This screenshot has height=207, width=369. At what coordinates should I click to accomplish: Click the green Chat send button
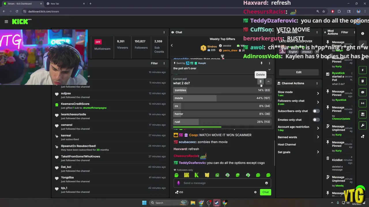coord(266,192)
